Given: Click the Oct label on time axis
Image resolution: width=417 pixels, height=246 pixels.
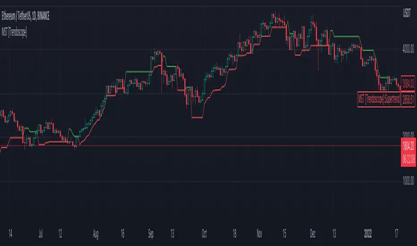Looking at the screenshot, I should [x=205, y=233].
